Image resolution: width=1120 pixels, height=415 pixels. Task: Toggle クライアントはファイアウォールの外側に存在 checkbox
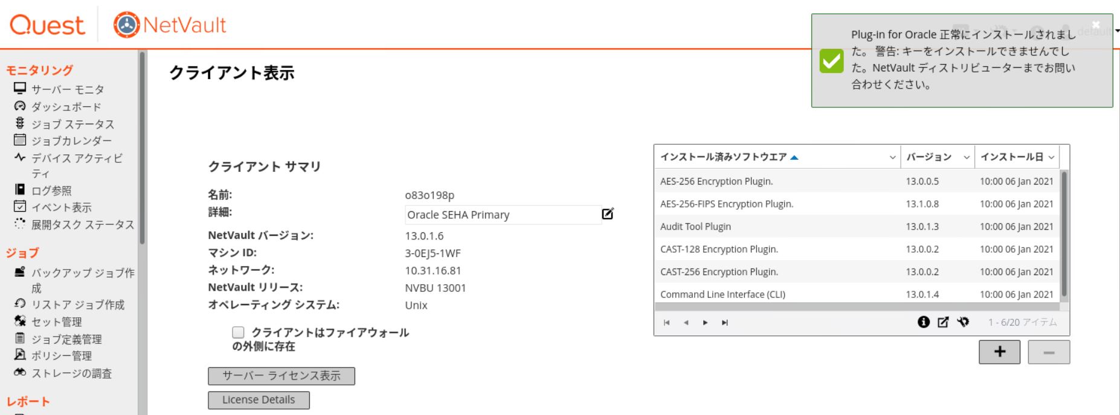238,332
